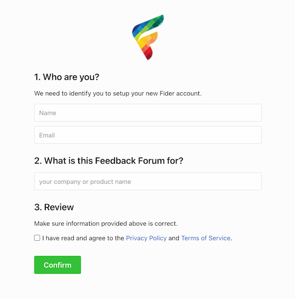Click the 'Make sure information provided' text
Viewport: 295px width, 299px height.
pyautogui.click(x=106, y=223)
